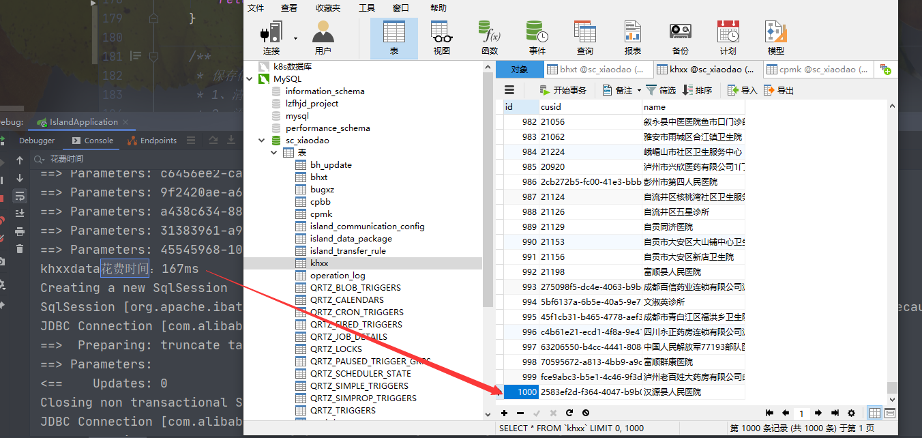Click the add record plus icon

click(505, 413)
